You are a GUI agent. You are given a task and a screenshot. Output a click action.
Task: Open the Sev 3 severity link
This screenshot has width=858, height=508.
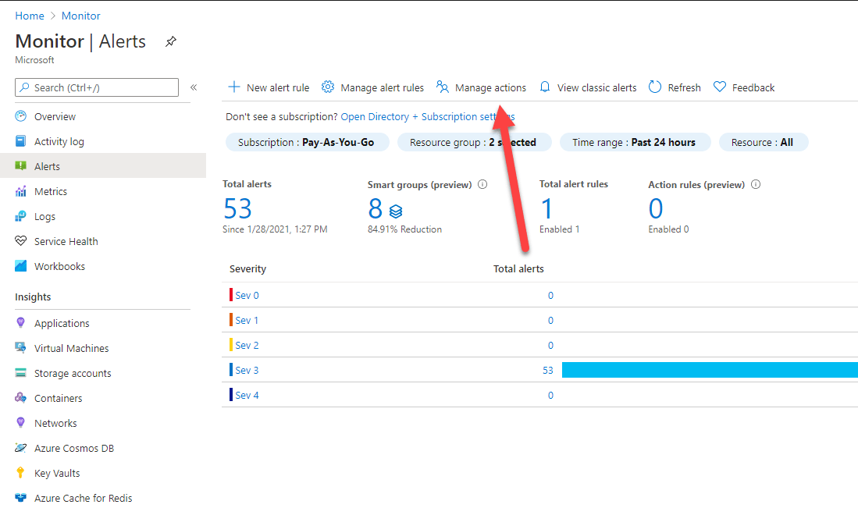[x=247, y=370]
